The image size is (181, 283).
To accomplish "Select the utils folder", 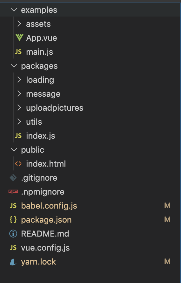I will (34, 122).
